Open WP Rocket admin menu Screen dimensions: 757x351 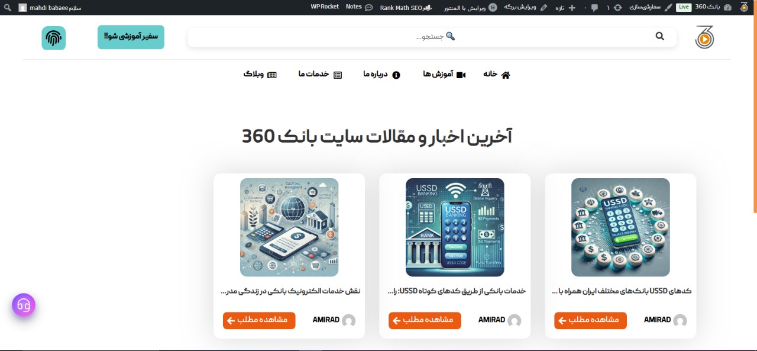coord(325,7)
